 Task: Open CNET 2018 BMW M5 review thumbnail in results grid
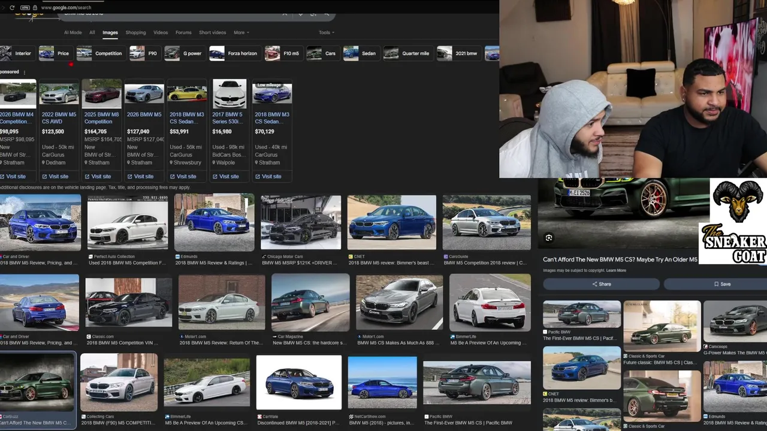point(392,222)
